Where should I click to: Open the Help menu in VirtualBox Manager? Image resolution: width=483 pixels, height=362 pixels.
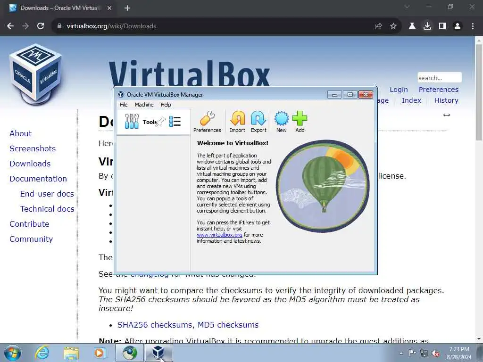(x=166, y=105)
